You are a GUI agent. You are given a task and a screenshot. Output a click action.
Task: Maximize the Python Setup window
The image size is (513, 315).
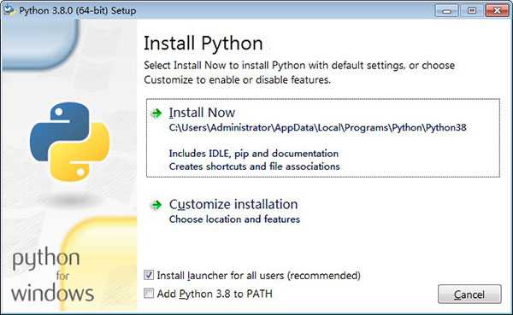coord(472,11)
